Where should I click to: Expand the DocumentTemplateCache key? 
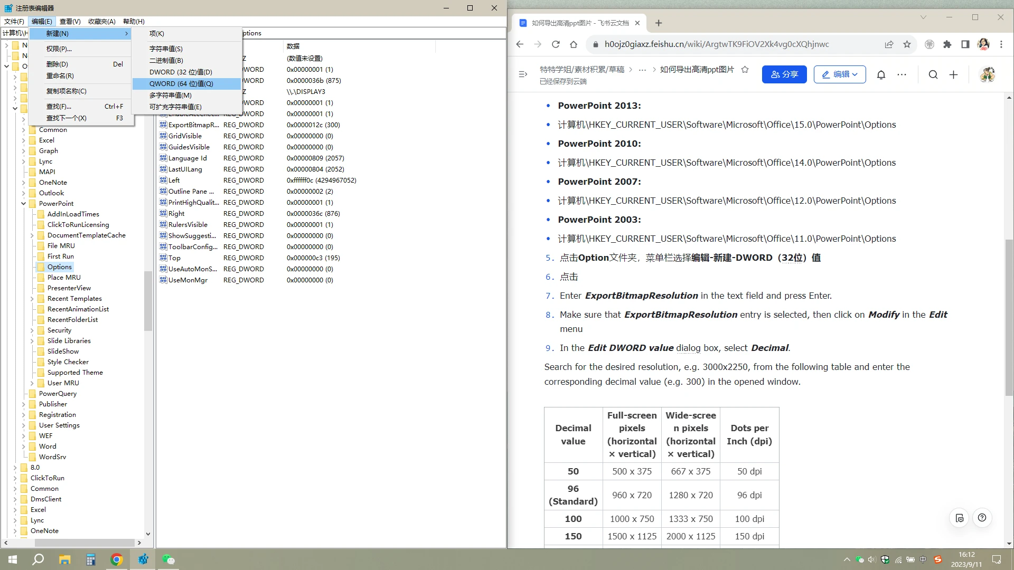click(x=32, y=235)
